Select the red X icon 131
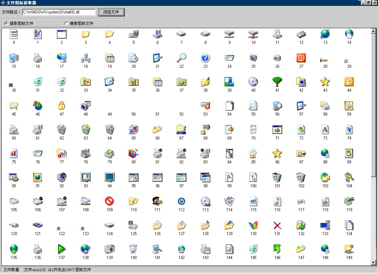378x274 pixels. pyautogui.click(x=277, y=225)
